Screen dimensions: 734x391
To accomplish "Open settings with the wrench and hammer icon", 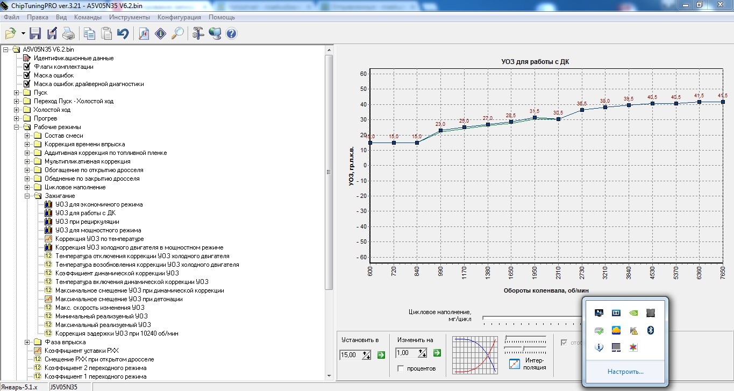I will pyautogui.click(x=198, y=34).
